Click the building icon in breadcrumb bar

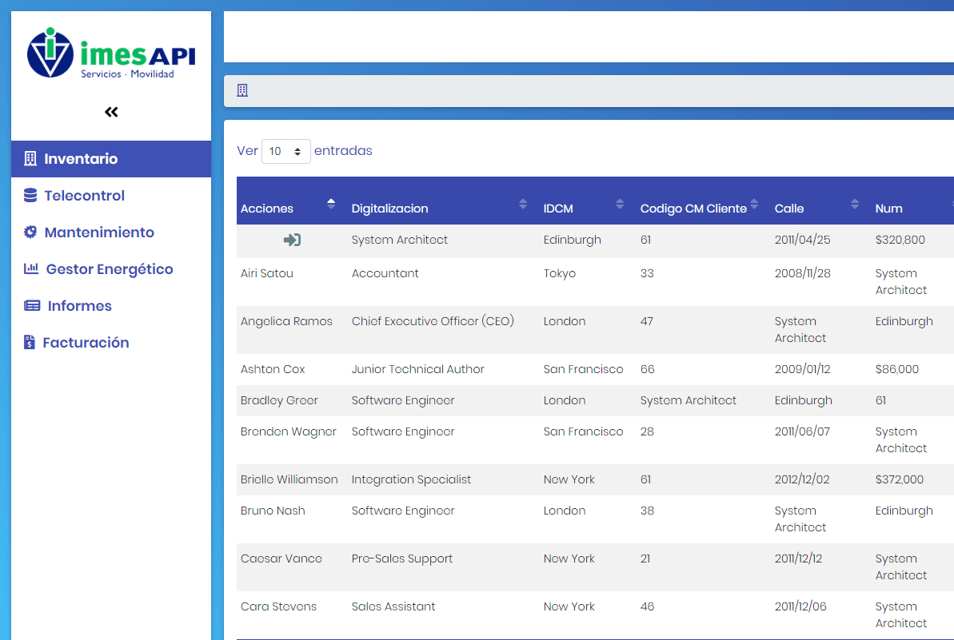(242, 90)
